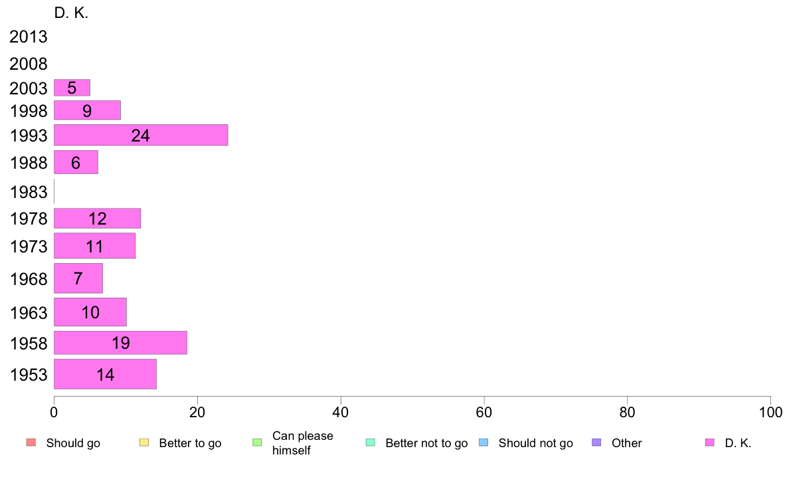Click the 100 tick on the x-axis
789x489 pixels.
tap(770, 413)
